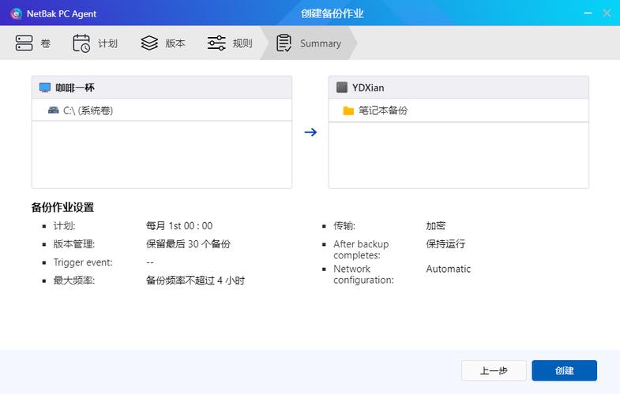Go to the 计划 step tab
620x394 pixels.
point(96,43)
